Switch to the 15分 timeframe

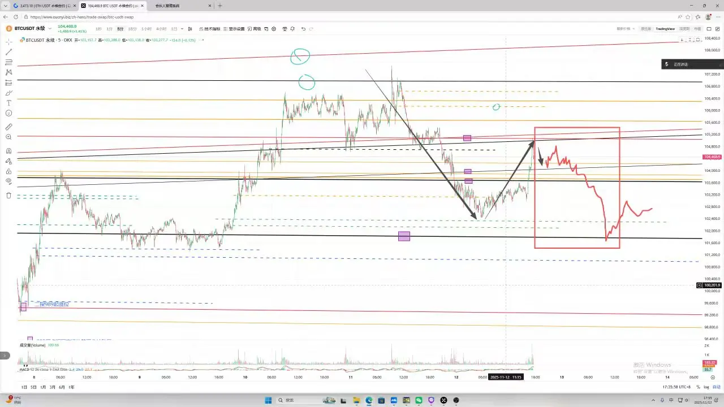(132, 29)
